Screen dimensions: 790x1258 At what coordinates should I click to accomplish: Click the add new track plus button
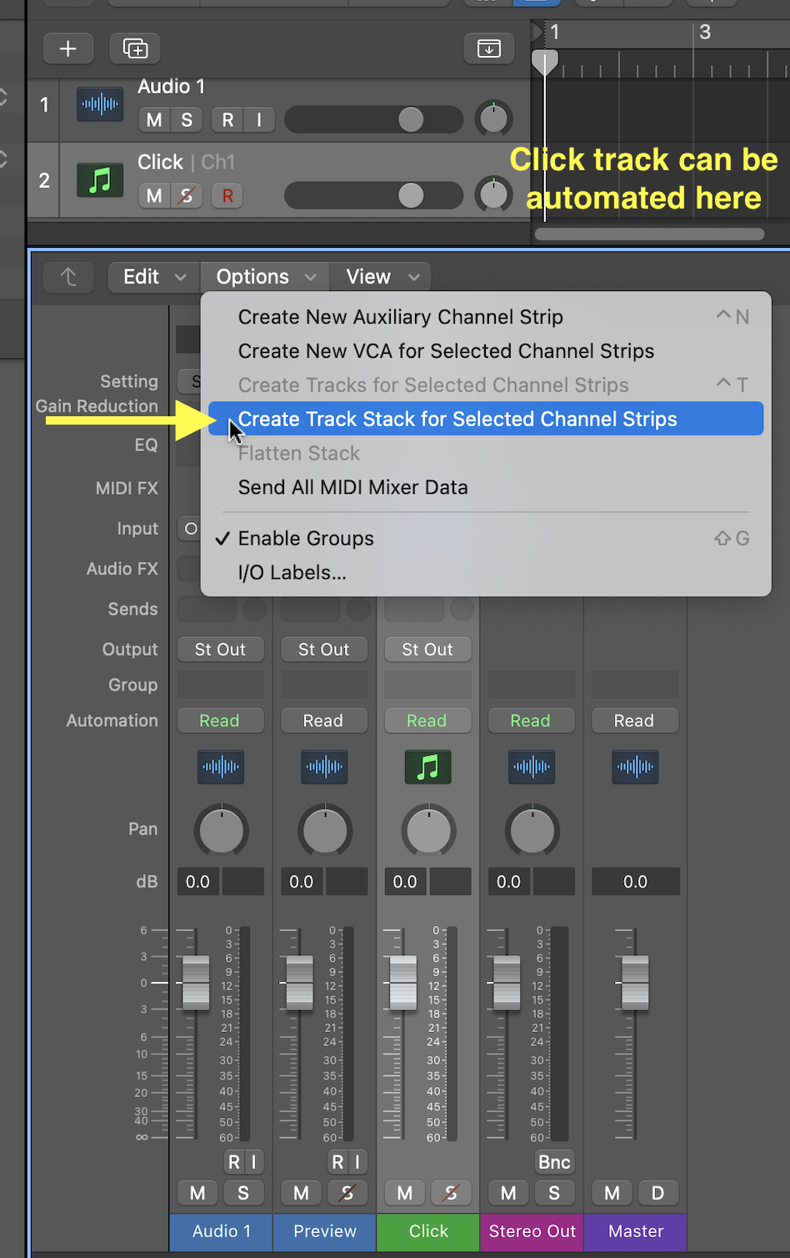click(67, 49)
